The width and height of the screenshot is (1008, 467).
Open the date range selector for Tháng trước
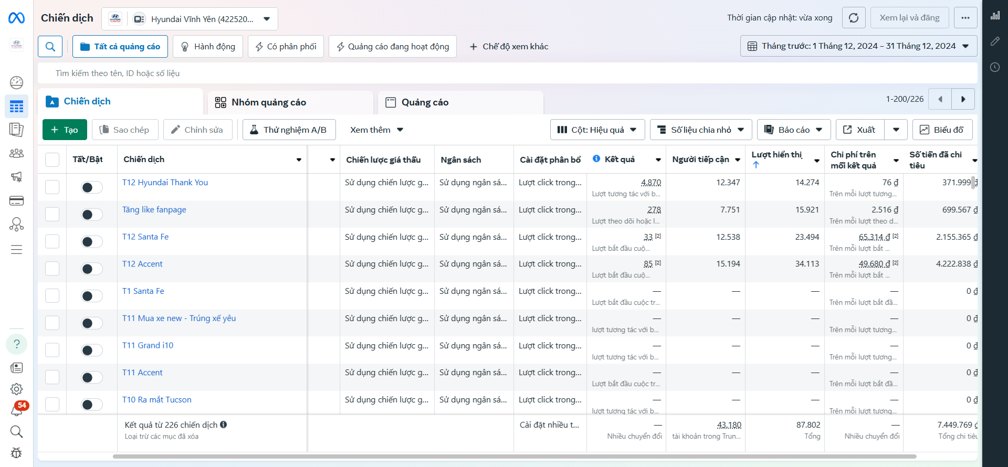click(x=858, y=46)
